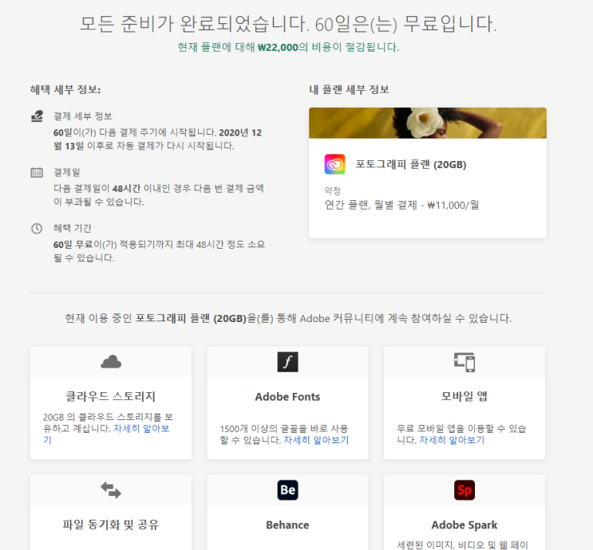
Task: Click the 혜택 세부 정보 heading
Action: 65,89
